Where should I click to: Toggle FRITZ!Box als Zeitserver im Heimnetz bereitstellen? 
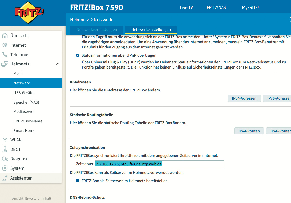pos(78,181)
